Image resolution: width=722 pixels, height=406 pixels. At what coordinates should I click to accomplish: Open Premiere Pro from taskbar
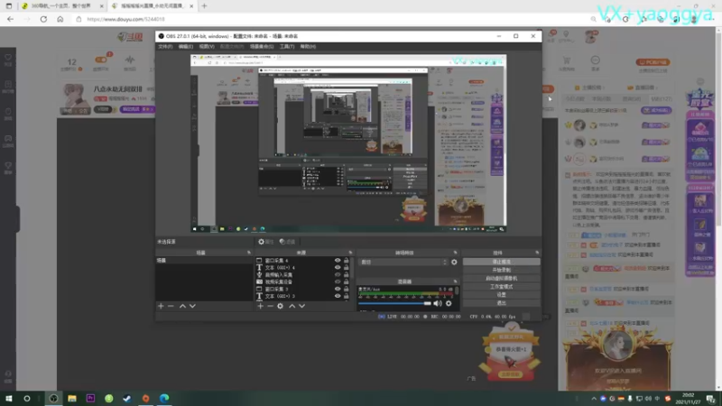coord(90,398)
